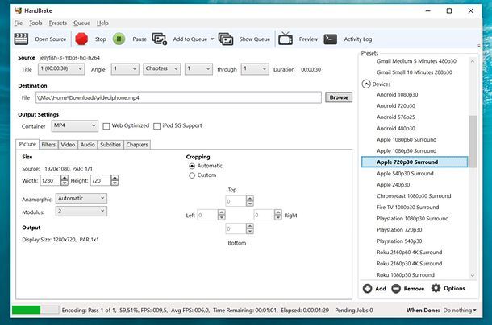This screenshot has width=492, height=325.
Task: Open the Angle dropdown
Action: click(125, 69)
